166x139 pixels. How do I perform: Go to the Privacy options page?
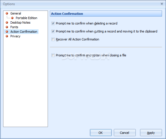[15, 36]
